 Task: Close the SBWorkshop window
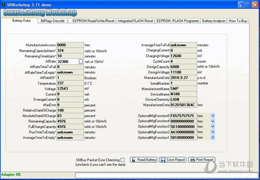pos(255,5)
